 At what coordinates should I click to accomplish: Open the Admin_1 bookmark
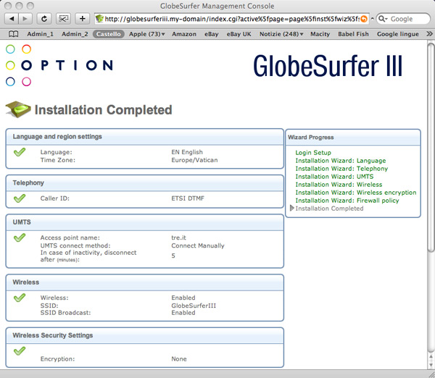(40, 34)
